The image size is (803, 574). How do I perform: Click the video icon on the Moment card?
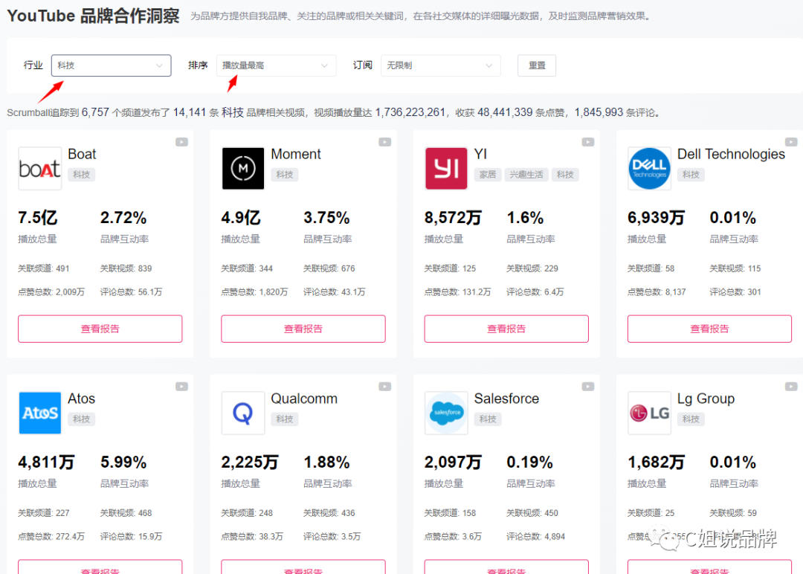[x=384, y=142]
